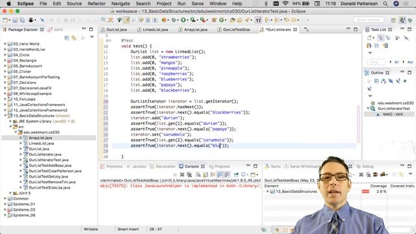
Task: Toggle Pin Console icon
Action: [236, 175]
